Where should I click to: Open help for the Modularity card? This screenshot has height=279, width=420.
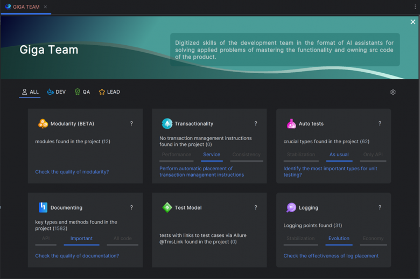click(131, 124)
